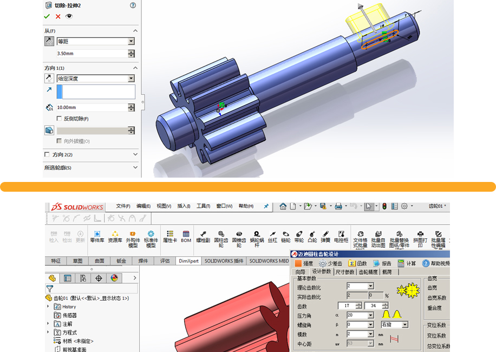Launch the 蜗轮蜗杆 worm gear tool
Viewport: 496px width, 352px height.
click(257, 239)
